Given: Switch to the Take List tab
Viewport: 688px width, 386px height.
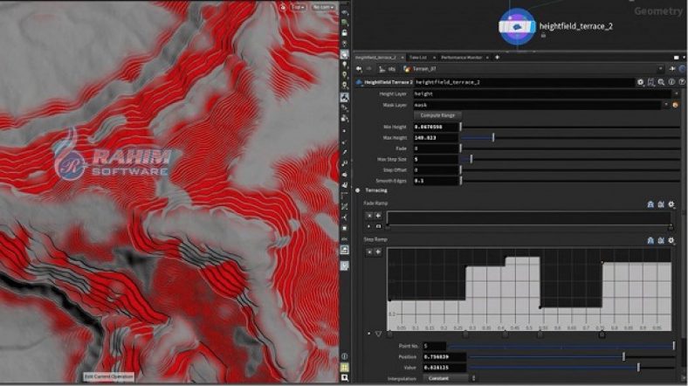Looking at the screenshot, I should (417, 57).
